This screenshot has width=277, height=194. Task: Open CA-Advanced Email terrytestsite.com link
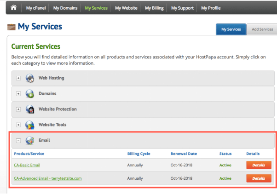[x=48, y=178]
